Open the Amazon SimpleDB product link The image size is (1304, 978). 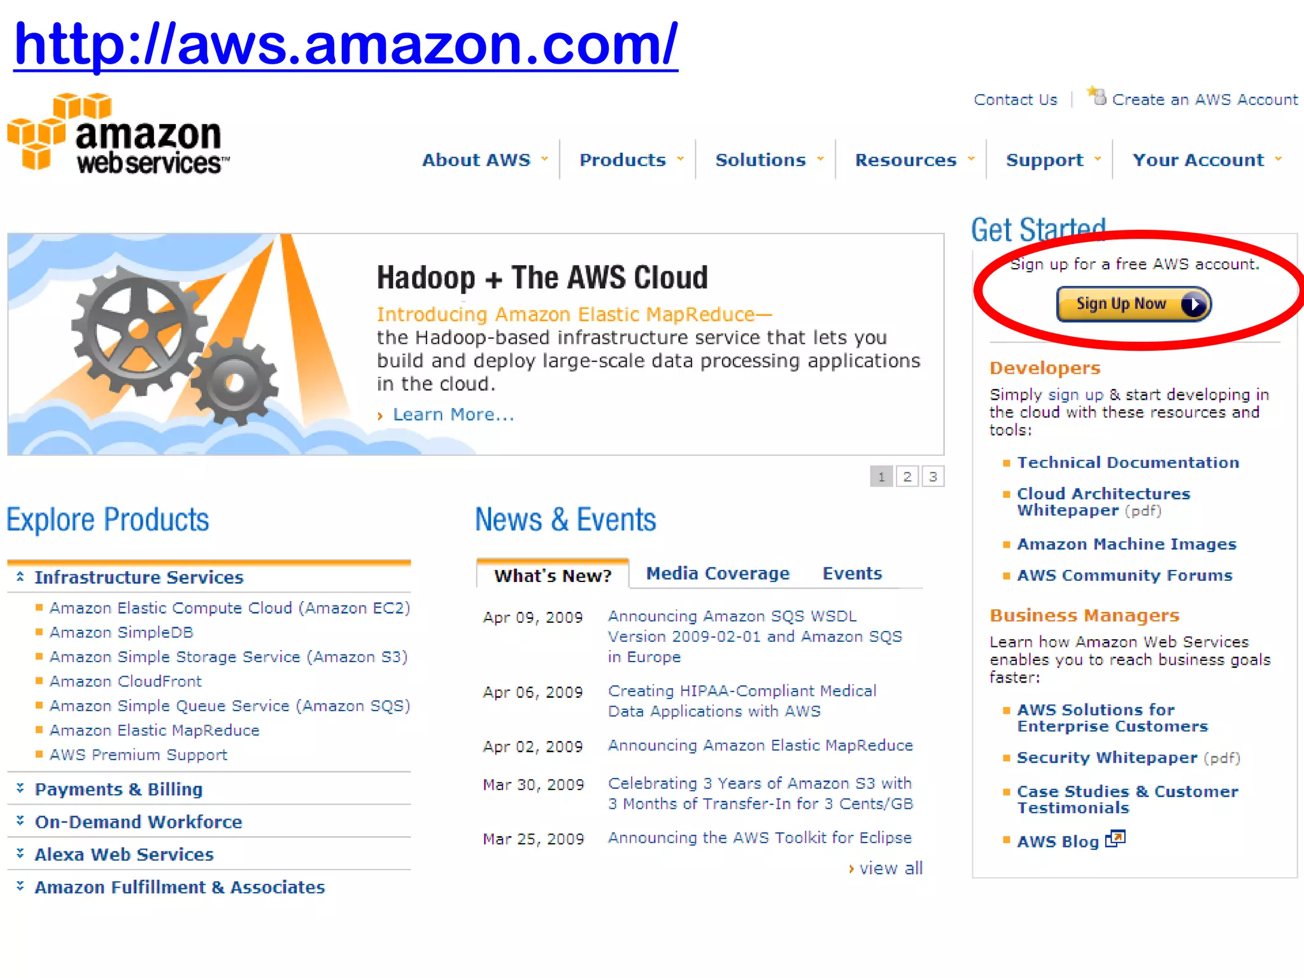pos(122,632)
